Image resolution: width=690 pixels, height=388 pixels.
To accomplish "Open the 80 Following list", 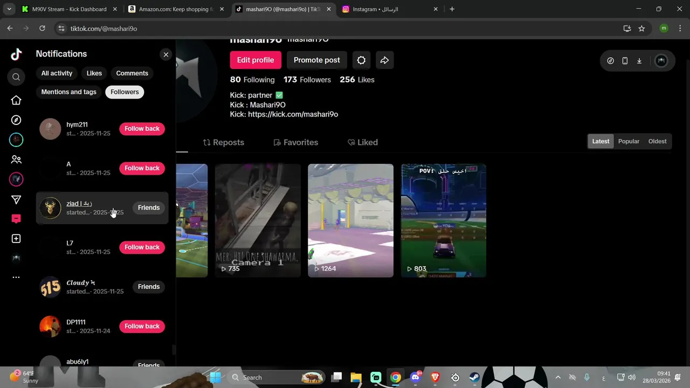I will (x=252, y=80).
